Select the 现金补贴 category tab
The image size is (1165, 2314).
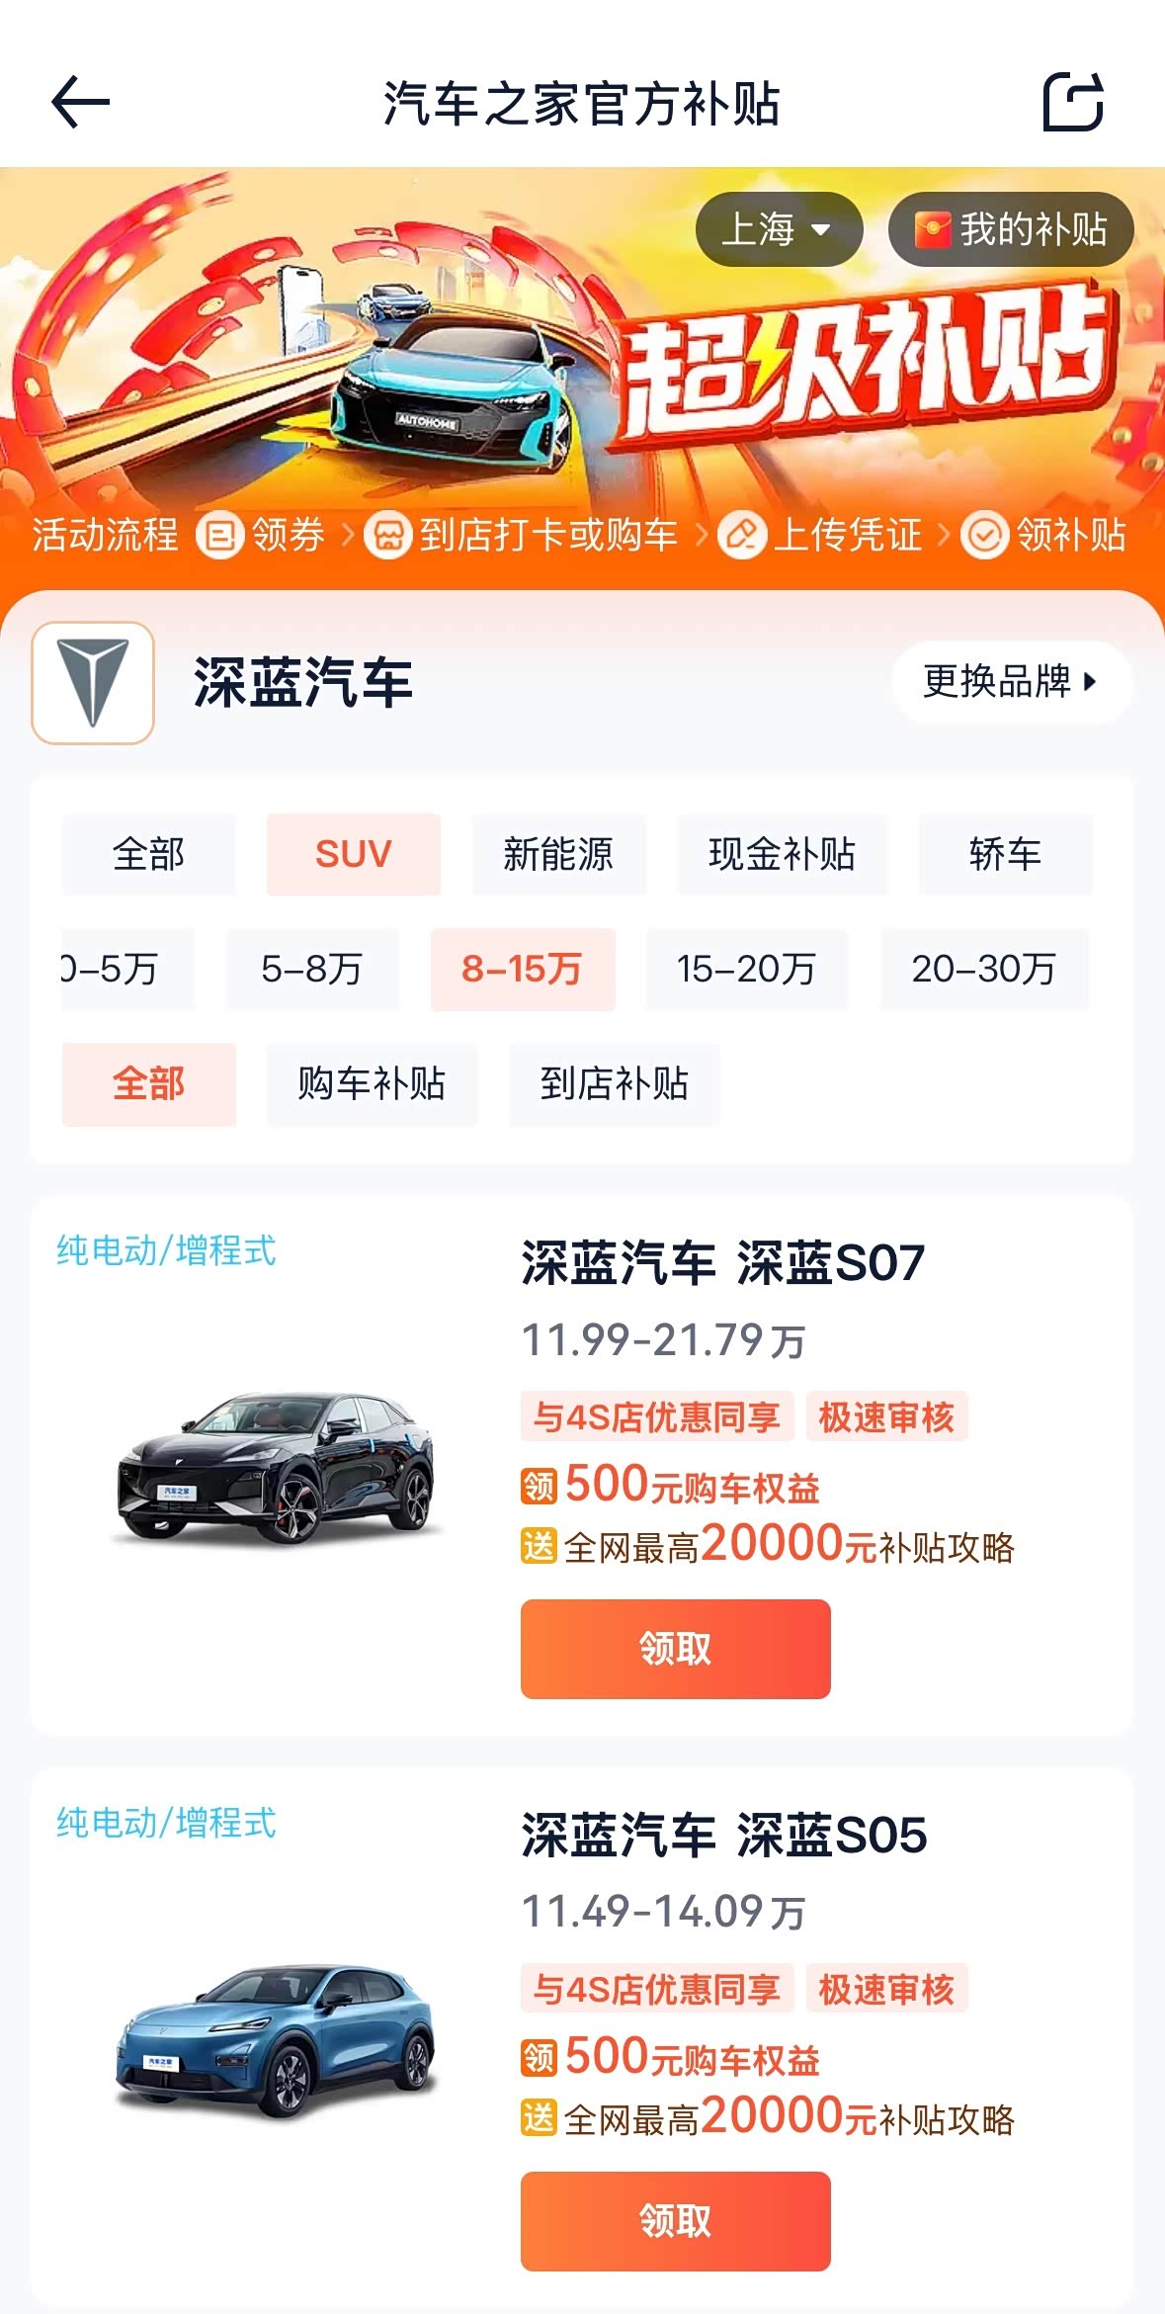click(782, 855)
